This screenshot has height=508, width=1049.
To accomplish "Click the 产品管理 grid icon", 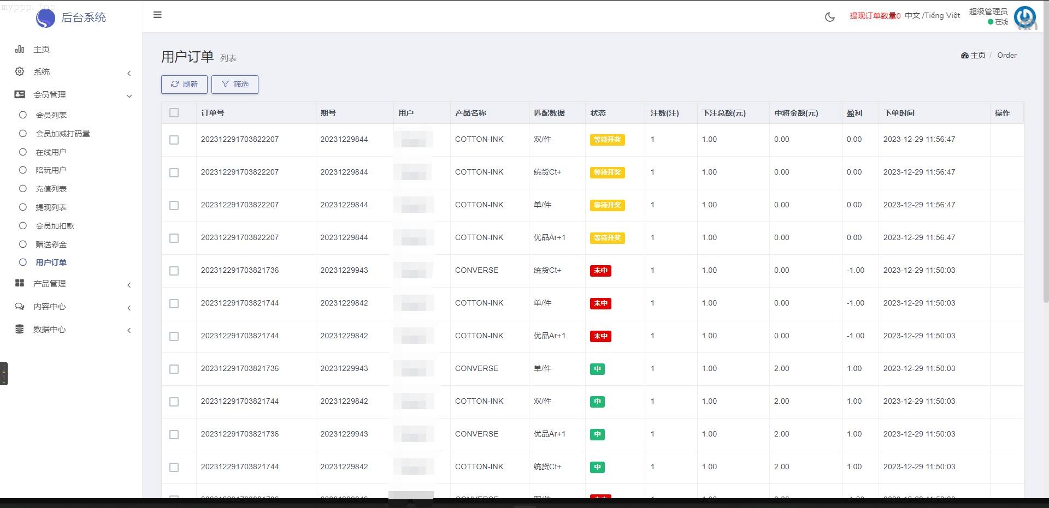I will pyautogui.click(x=20, y=283).
